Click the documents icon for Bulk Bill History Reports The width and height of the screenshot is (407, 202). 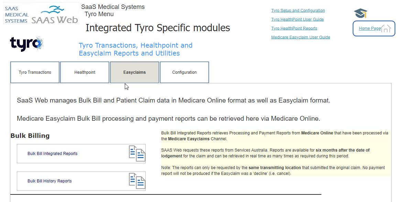[x=137, y=181]
